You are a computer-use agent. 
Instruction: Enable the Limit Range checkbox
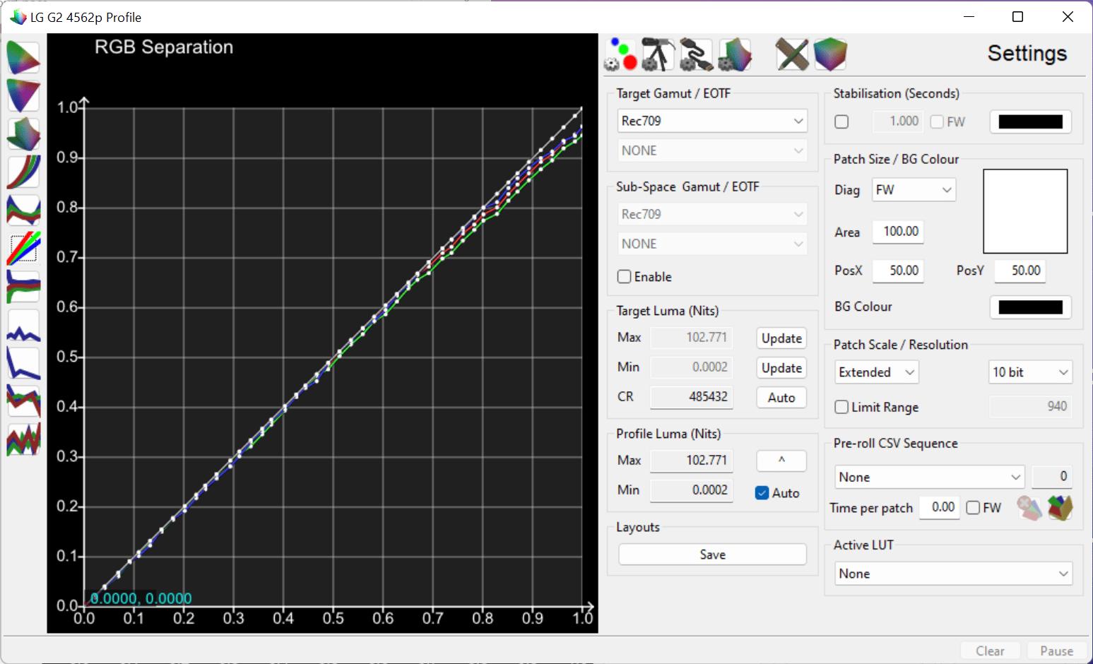[841, 407]
